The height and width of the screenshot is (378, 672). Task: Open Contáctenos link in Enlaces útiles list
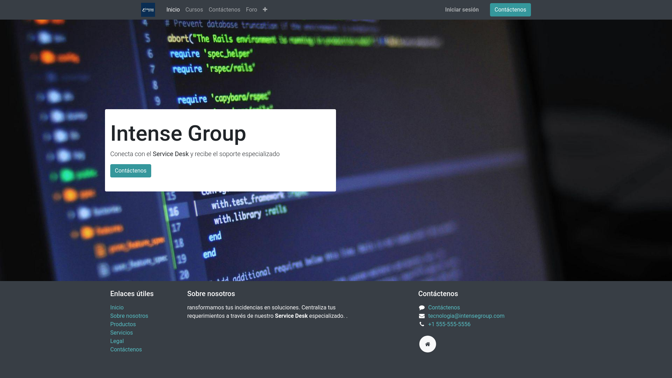tap(126, 350)
